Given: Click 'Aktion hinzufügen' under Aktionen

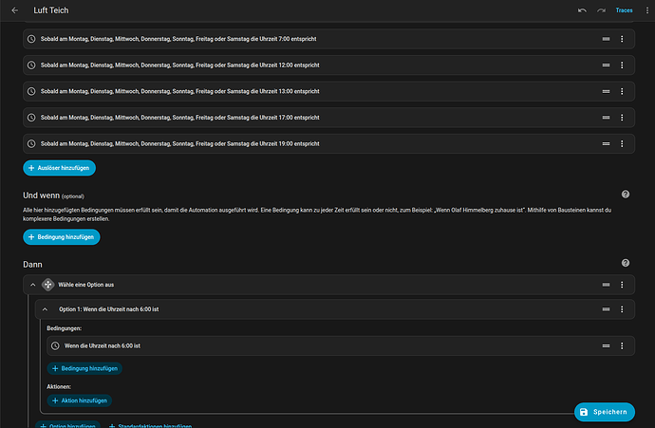Looking at the screenshot, I should point(86,401).
